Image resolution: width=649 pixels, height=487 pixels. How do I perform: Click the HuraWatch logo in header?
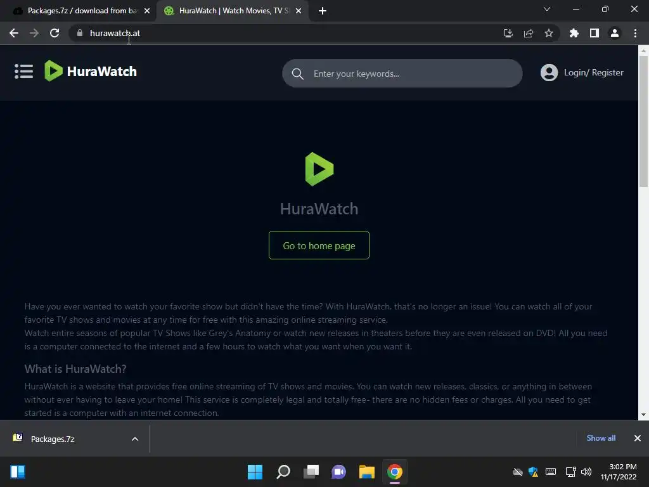click(91, 71)
